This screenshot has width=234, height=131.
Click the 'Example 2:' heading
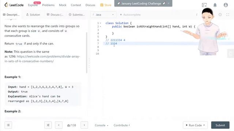(13, 111)
